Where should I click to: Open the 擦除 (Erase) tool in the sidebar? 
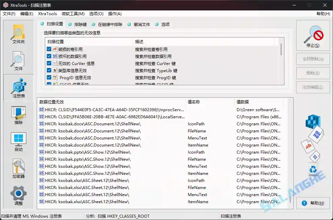coord(18,114)
